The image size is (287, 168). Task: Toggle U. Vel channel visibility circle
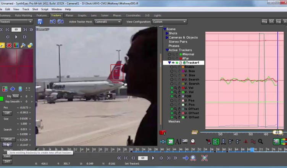pos(172,88)
